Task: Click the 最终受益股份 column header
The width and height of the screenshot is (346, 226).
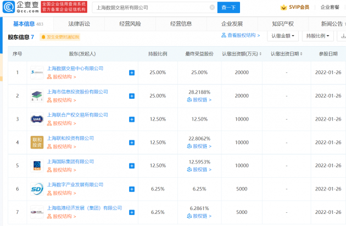Action: [x=199, y=54]
